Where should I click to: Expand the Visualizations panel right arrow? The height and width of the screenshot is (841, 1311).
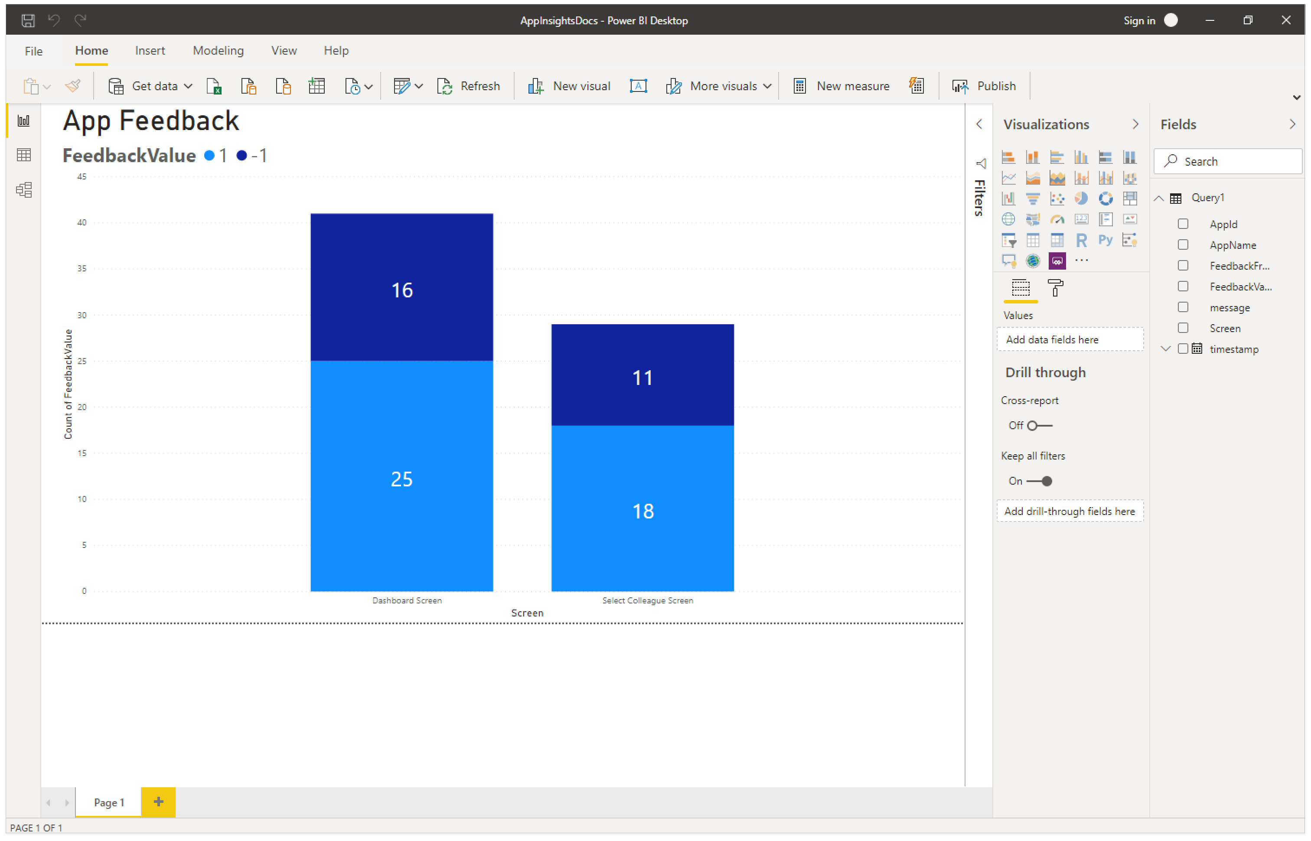1136,124
